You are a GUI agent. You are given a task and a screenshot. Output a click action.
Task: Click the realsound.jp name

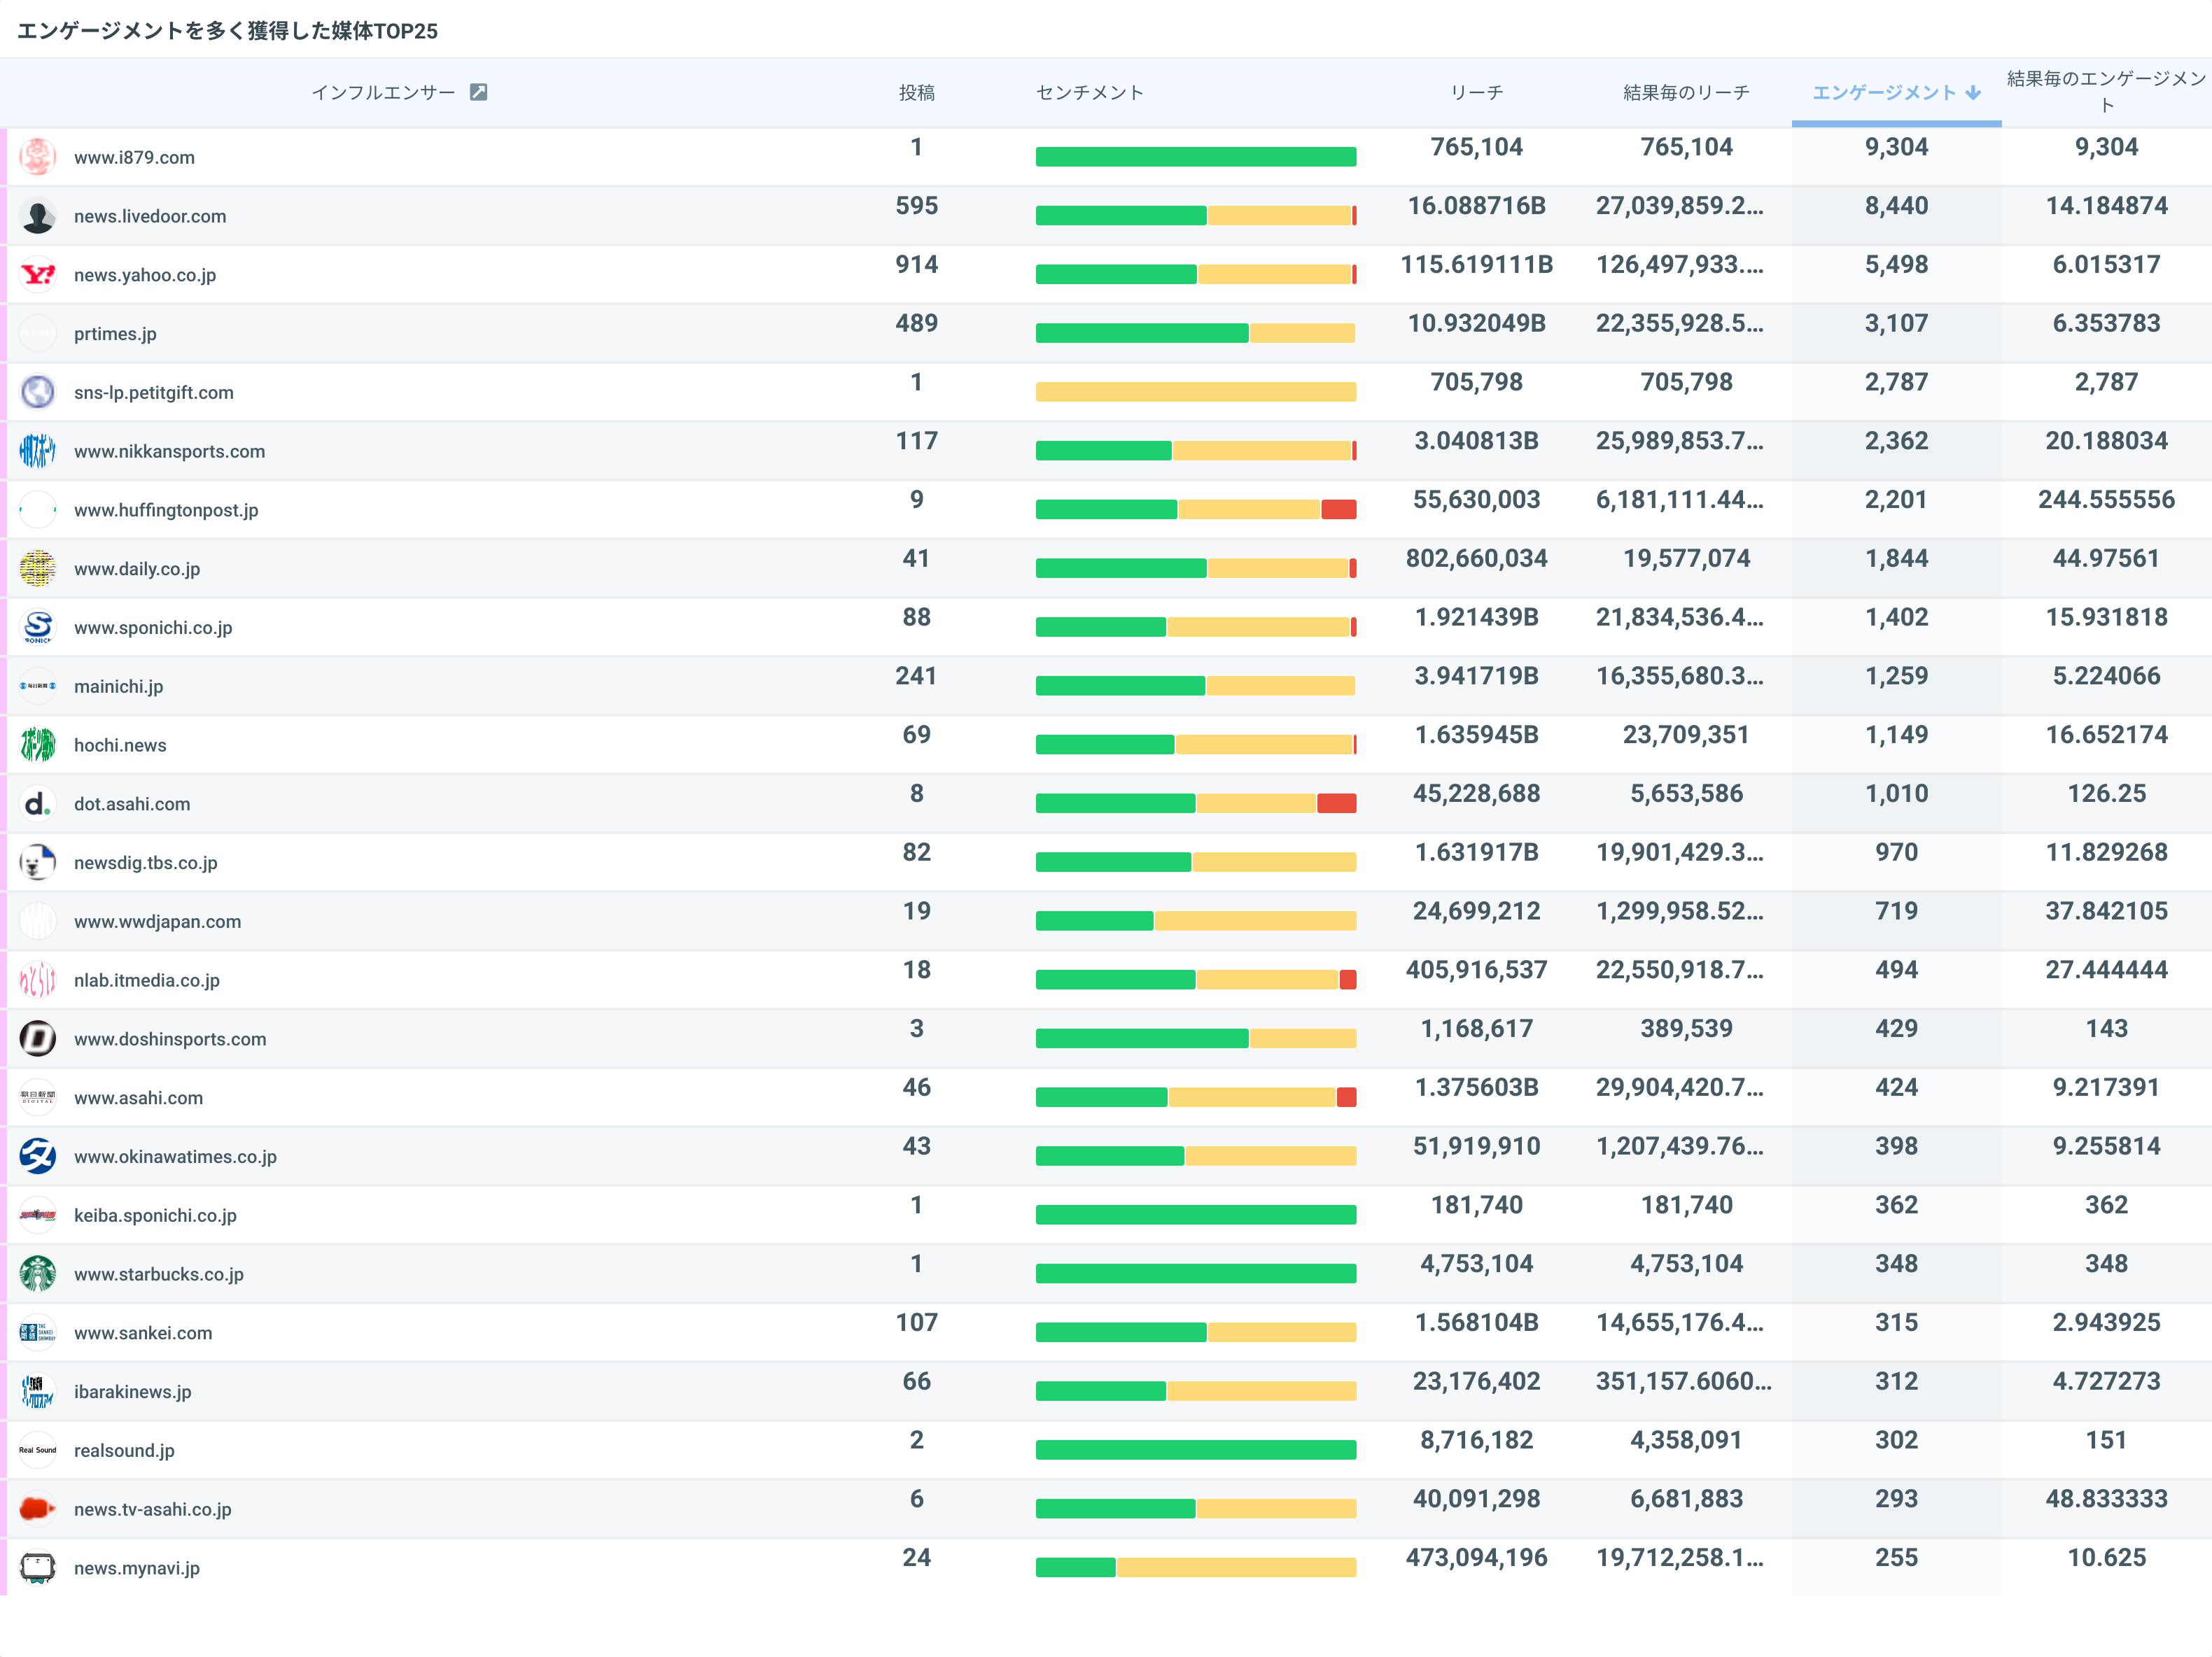[124, 1450]
